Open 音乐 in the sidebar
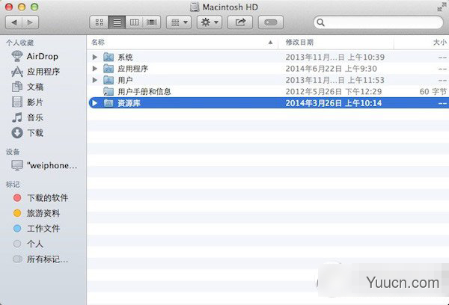Image resolution: width=449 pixels, height=305 pixels. pos(28,117)
